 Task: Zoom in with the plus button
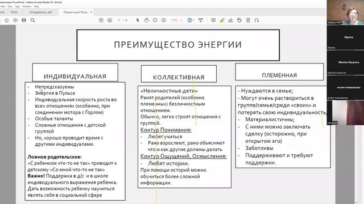(x=164, y=20)
